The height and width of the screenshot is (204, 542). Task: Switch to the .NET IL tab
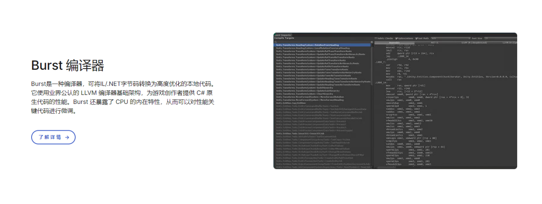[434, 43]
